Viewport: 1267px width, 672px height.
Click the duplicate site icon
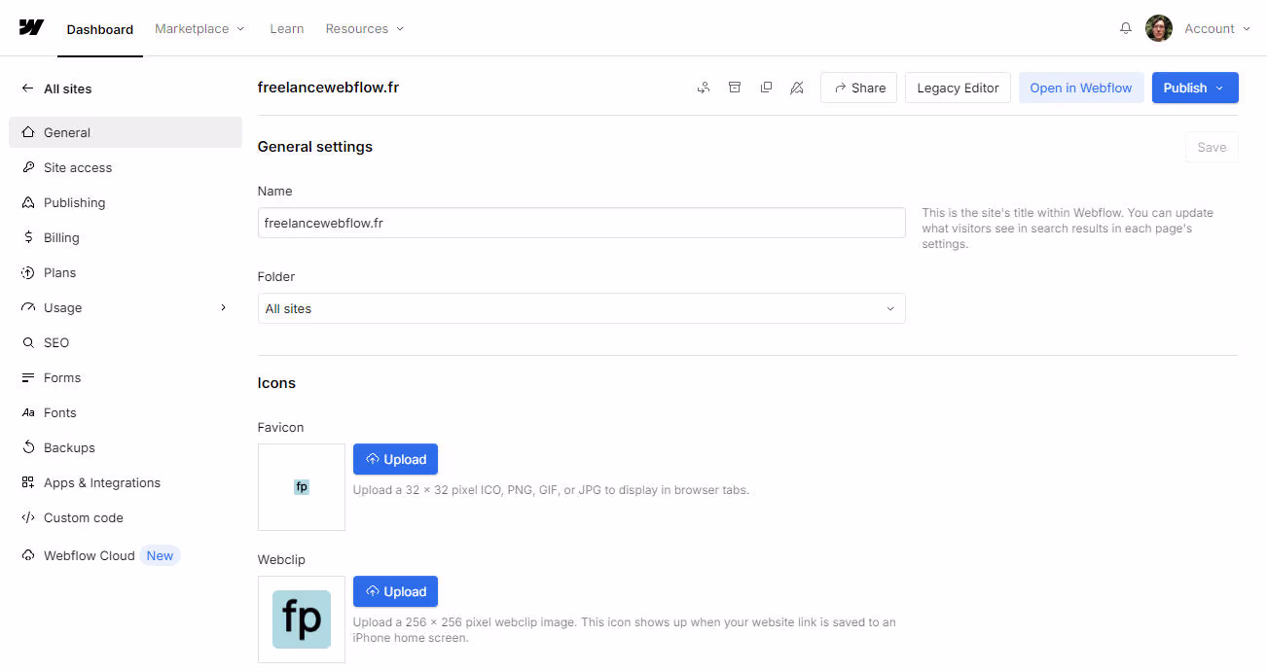tap(766, 88)
